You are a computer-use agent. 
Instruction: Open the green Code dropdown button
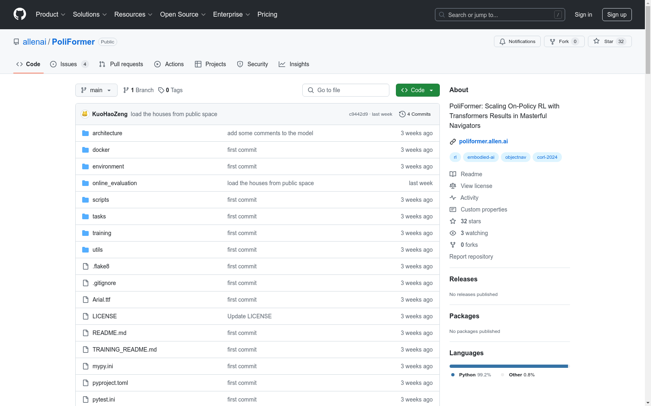pyautogui.click(x=417, y=90)
